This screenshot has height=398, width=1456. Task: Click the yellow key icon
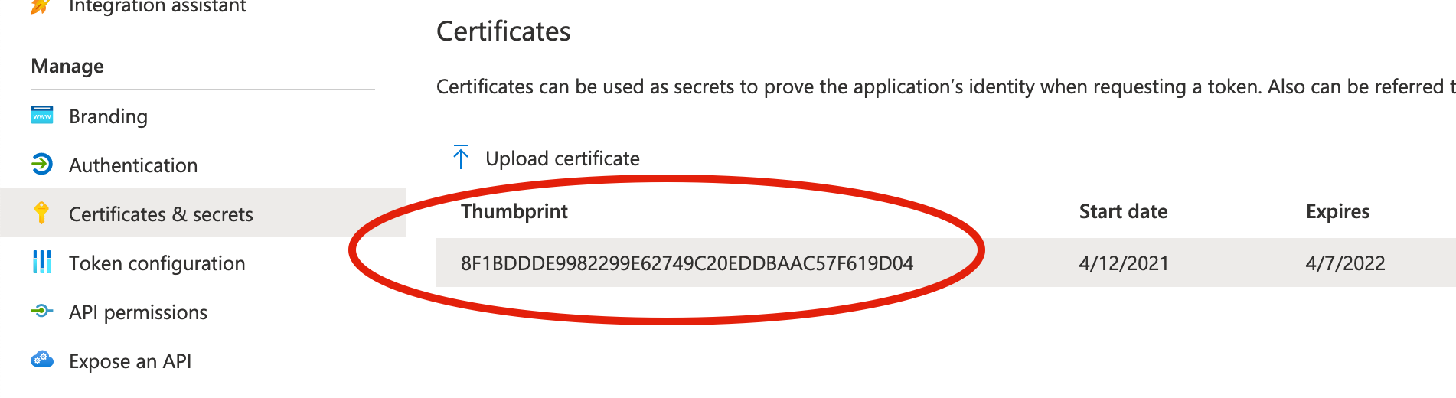coord(42,213)
